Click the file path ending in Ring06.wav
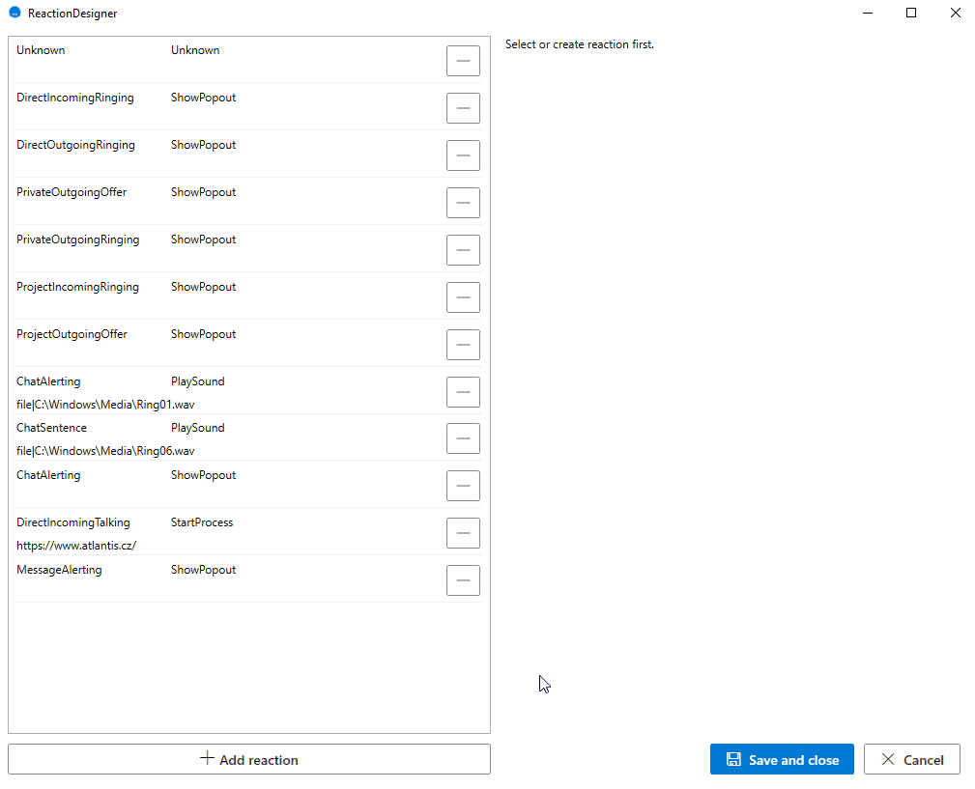Screen dimensions: 975x789 pos(105,451)
